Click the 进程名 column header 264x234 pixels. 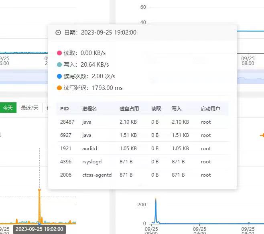click(89, 109)
